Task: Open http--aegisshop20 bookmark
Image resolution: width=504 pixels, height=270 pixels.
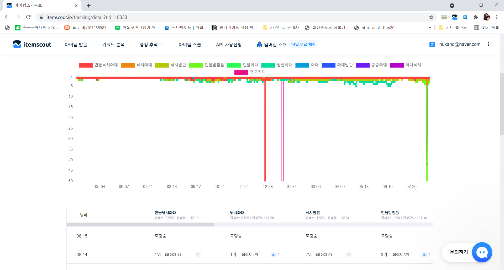Action: 376,28
